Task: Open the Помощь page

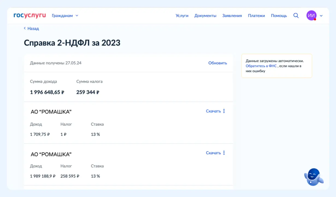Action: click(x=279, y=16)
